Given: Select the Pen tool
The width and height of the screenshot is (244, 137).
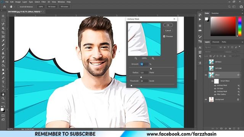Looking at the screenshot, I should click(x=3, y=78).
